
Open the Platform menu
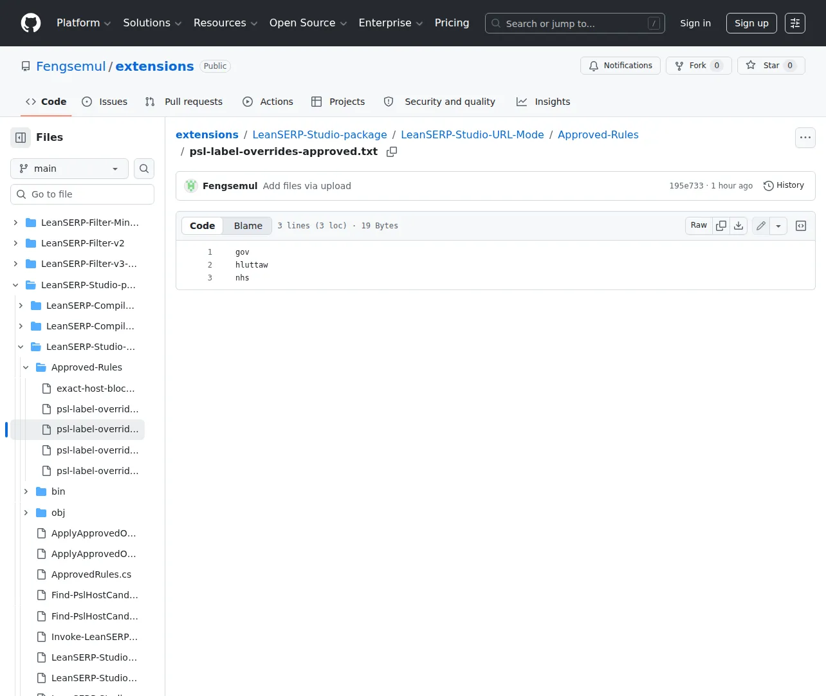point(84,23)
